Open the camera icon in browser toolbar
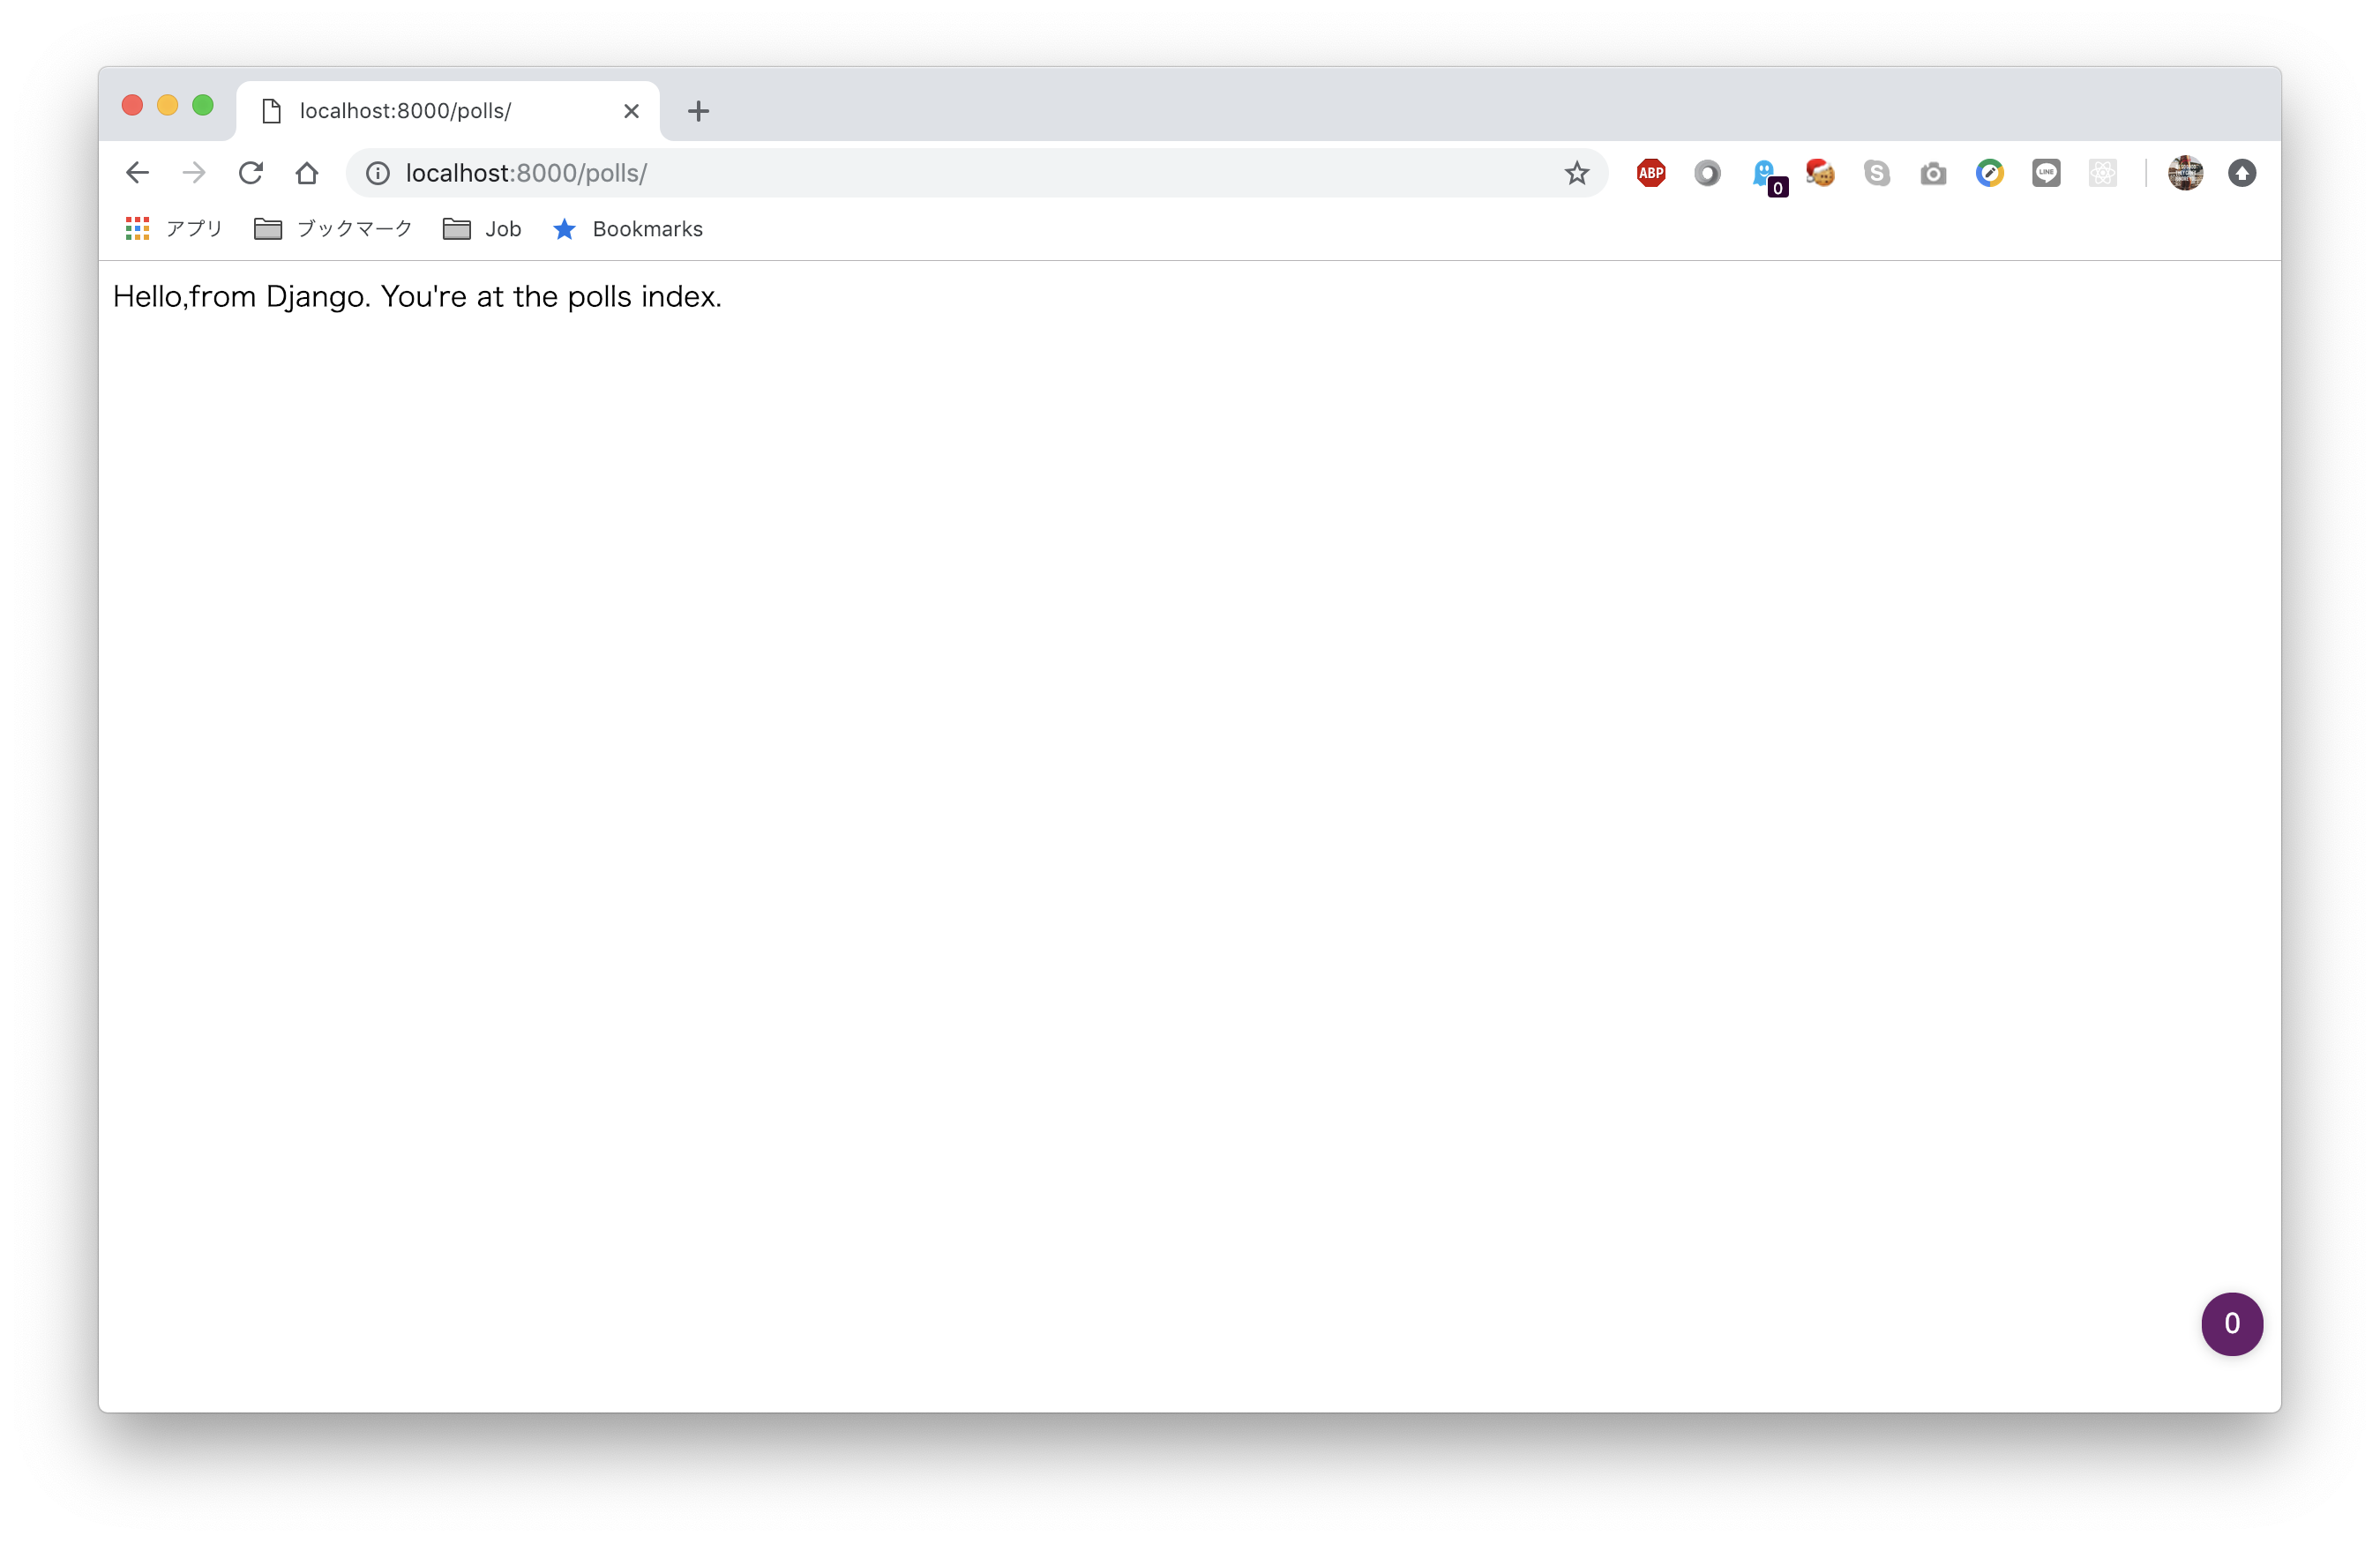 [1933, 172]
